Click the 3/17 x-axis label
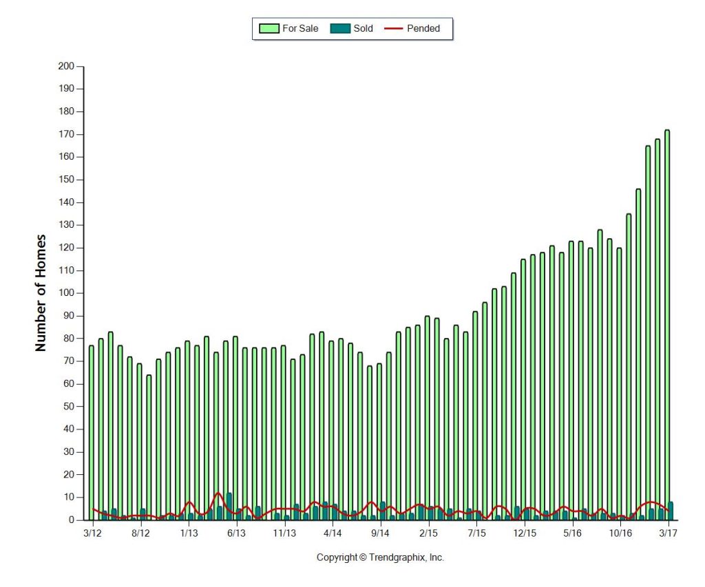 coord(668,533)
